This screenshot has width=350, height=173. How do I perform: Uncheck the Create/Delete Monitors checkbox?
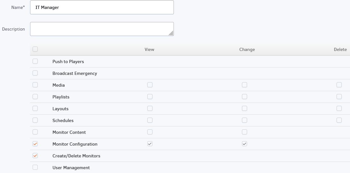click(x=35, y=155)
